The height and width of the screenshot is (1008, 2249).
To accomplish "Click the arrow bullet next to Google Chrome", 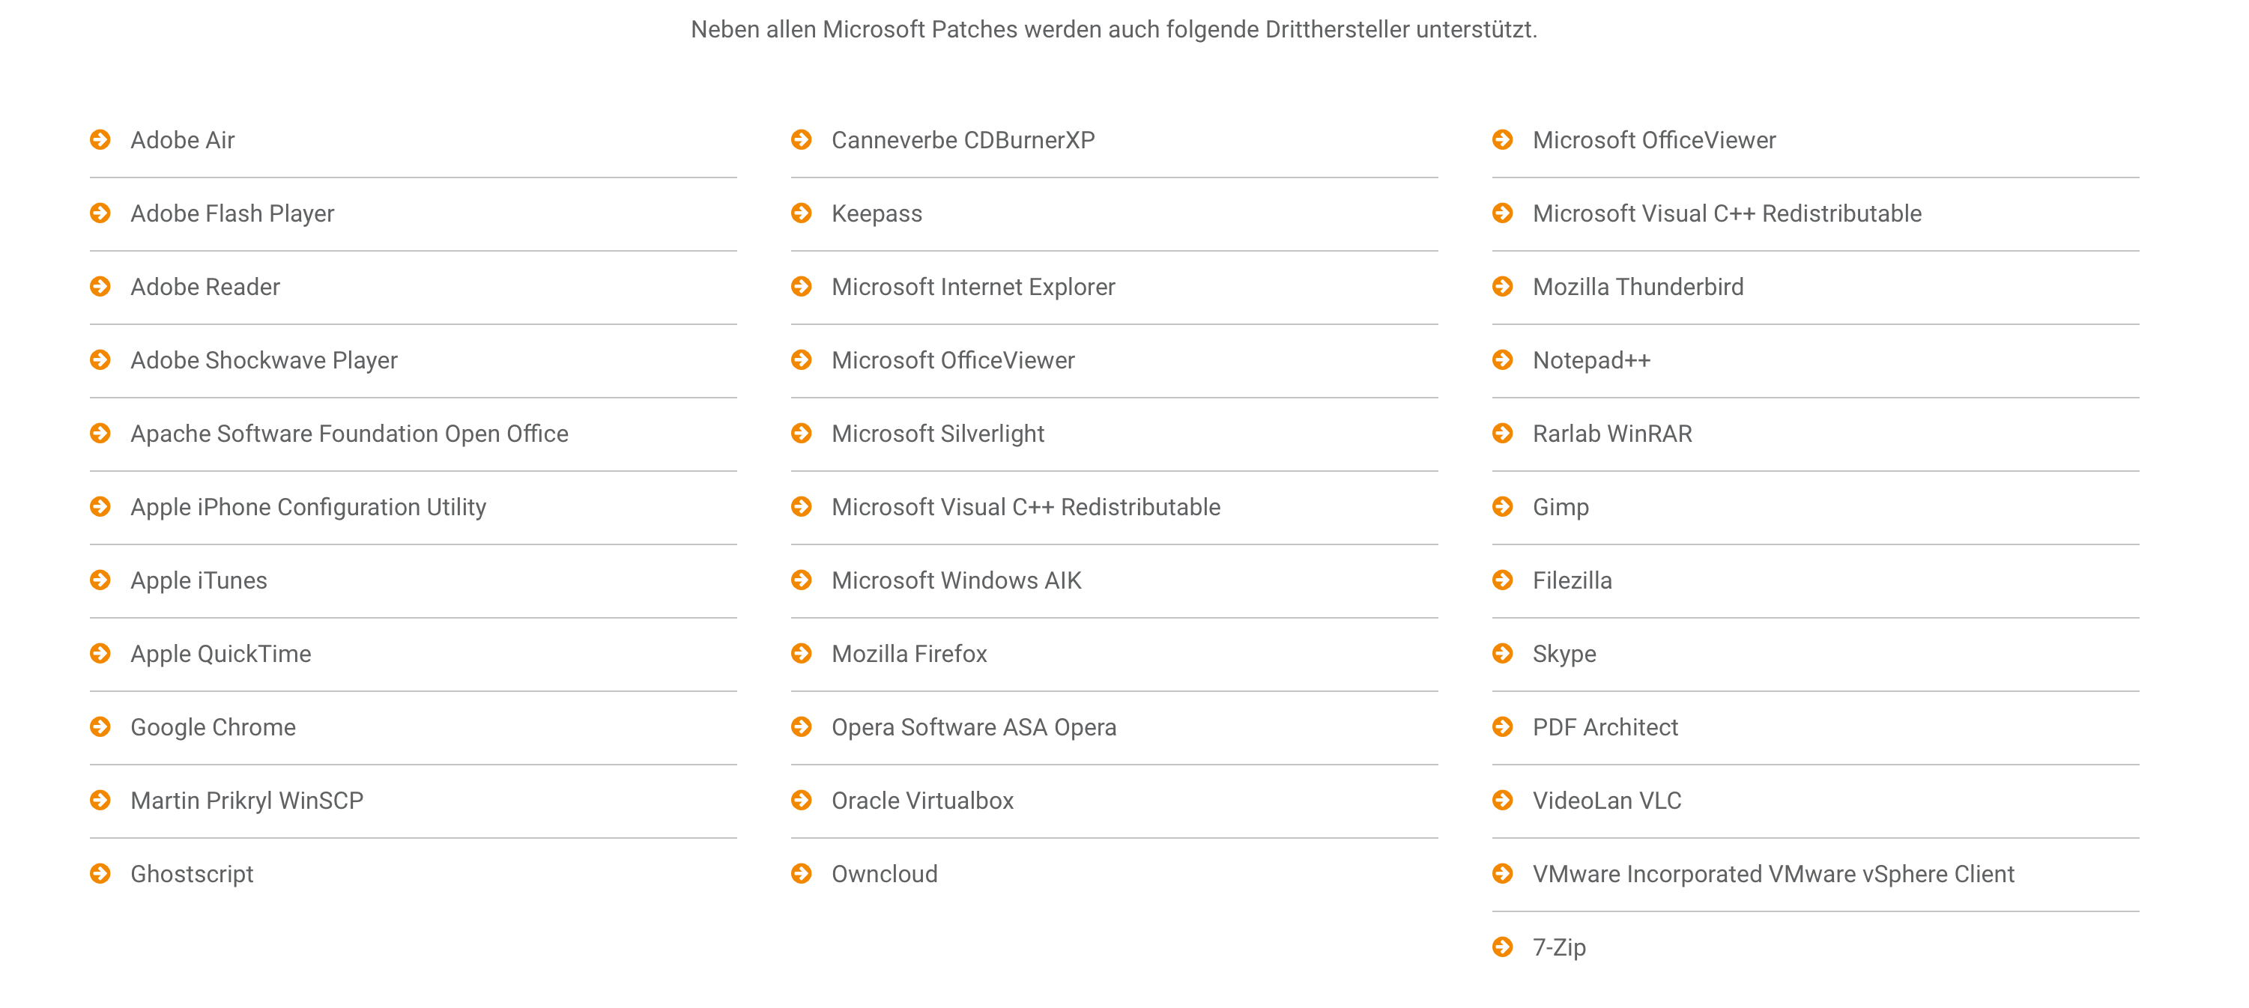I will pyautogui.click(x=100, y=726).
